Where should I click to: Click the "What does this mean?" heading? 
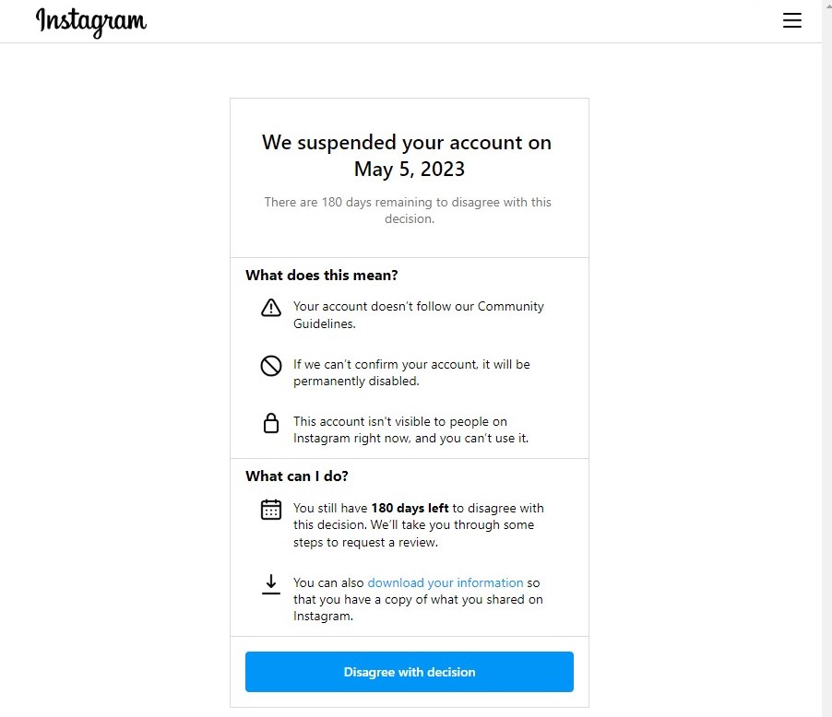[322, 275]
